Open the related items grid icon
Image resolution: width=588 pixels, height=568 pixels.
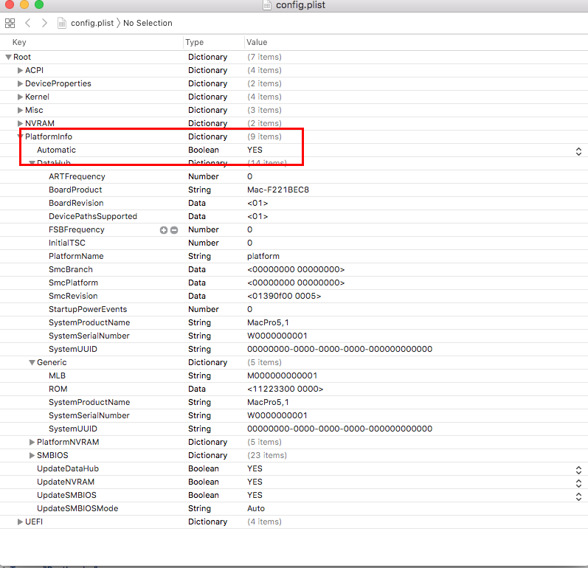click(10, 24)
